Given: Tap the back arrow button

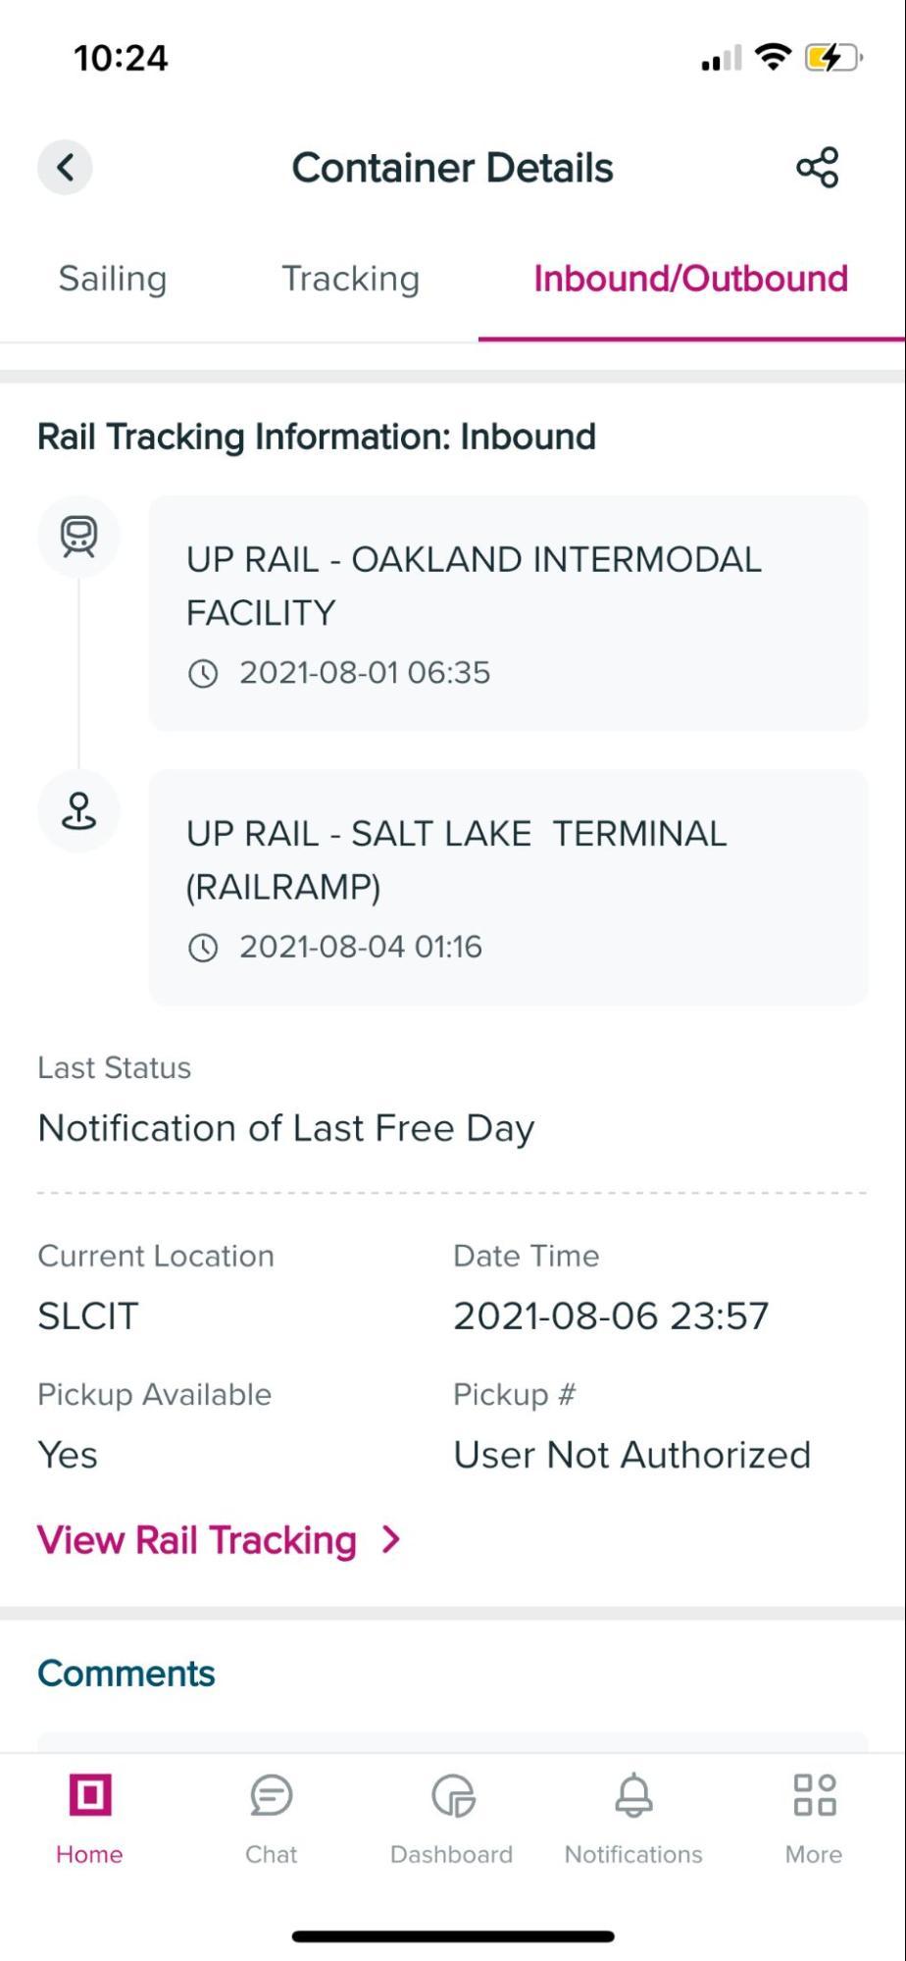Looking at the screenshot, I should pos(65,167).
